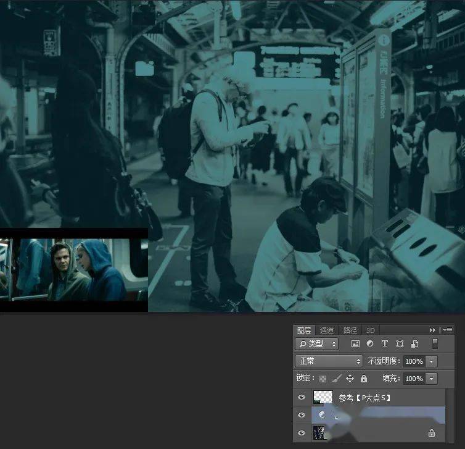Switch to the 路径 tab
This screenshot has width=465, height=449.
click(350, 330)
